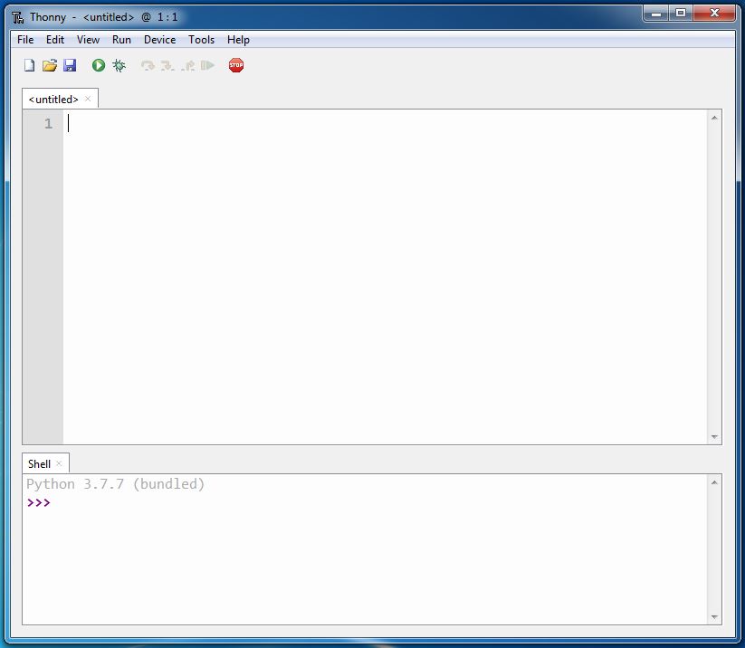Minimize the Thonny window

click(656, 13)
